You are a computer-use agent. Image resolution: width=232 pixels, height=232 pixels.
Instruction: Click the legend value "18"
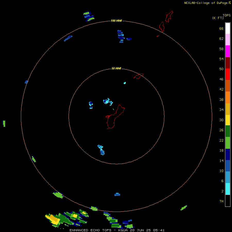[x=221, y=151]
